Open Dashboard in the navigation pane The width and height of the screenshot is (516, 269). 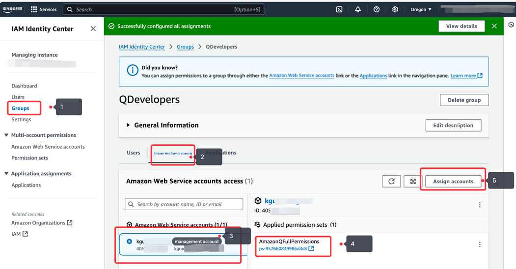(x=25, y=86)
